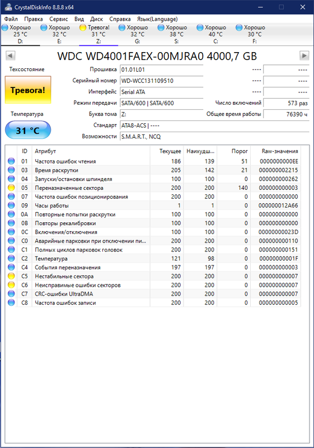Click status icon of attribute 03 row
This screenshot has width=314, height=448.
[x=11, y=170]
